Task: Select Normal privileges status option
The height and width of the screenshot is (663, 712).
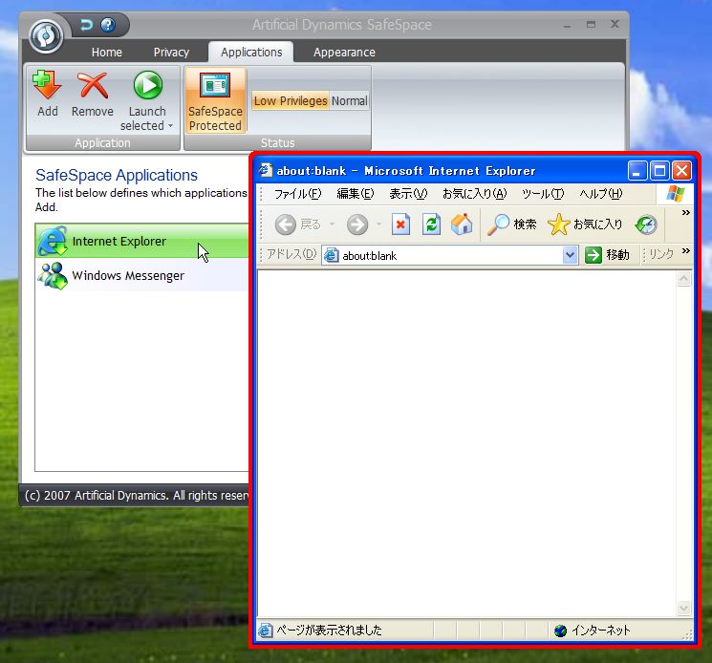Action: pyautogui.click(x=349, y=100)
